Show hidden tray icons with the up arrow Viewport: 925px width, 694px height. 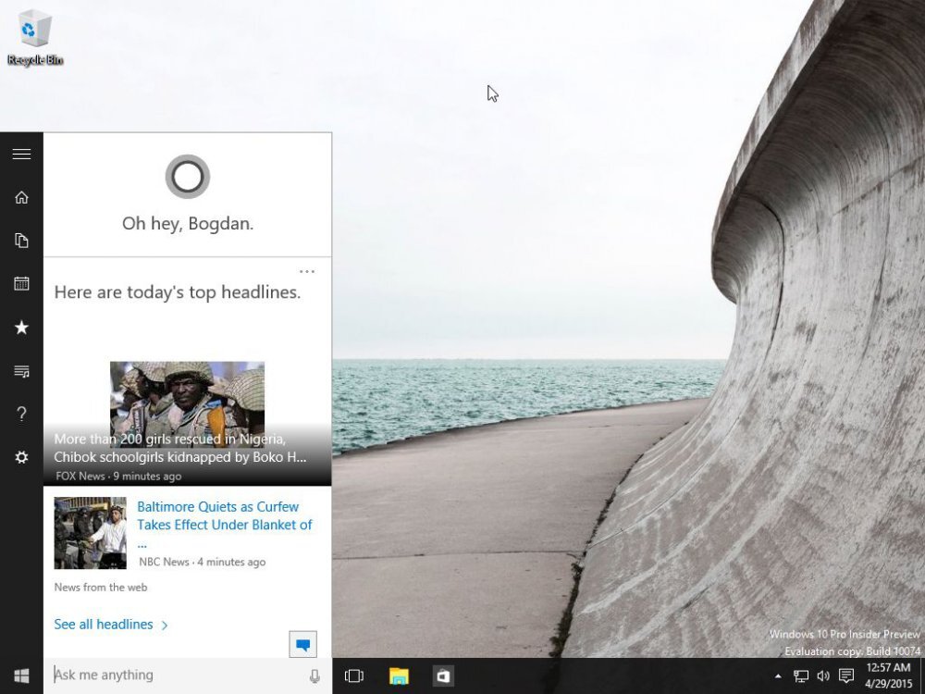coord(779,676)
